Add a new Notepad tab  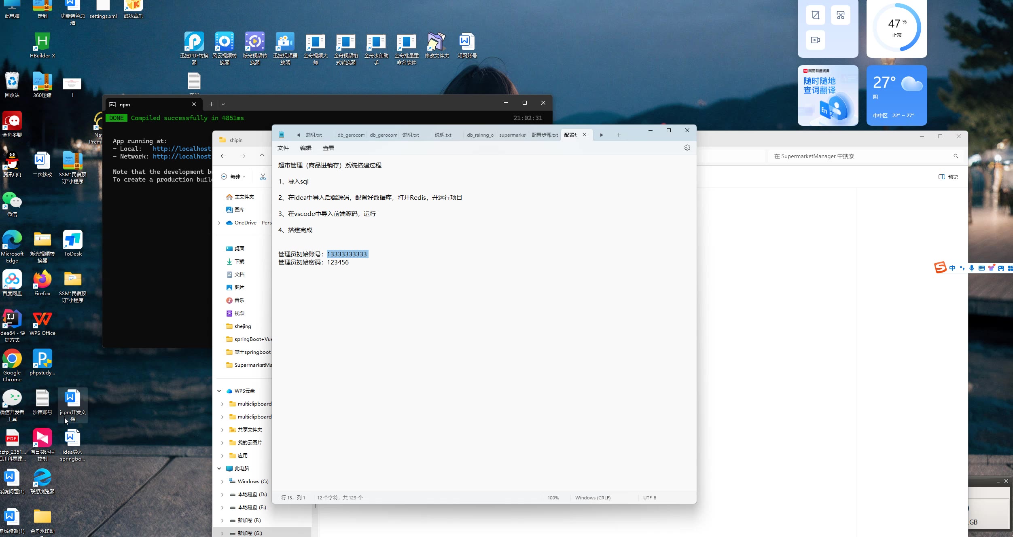pos(619,135)
